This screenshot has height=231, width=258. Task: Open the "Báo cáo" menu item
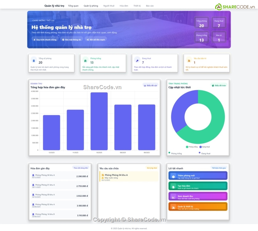tap(150, 5)
